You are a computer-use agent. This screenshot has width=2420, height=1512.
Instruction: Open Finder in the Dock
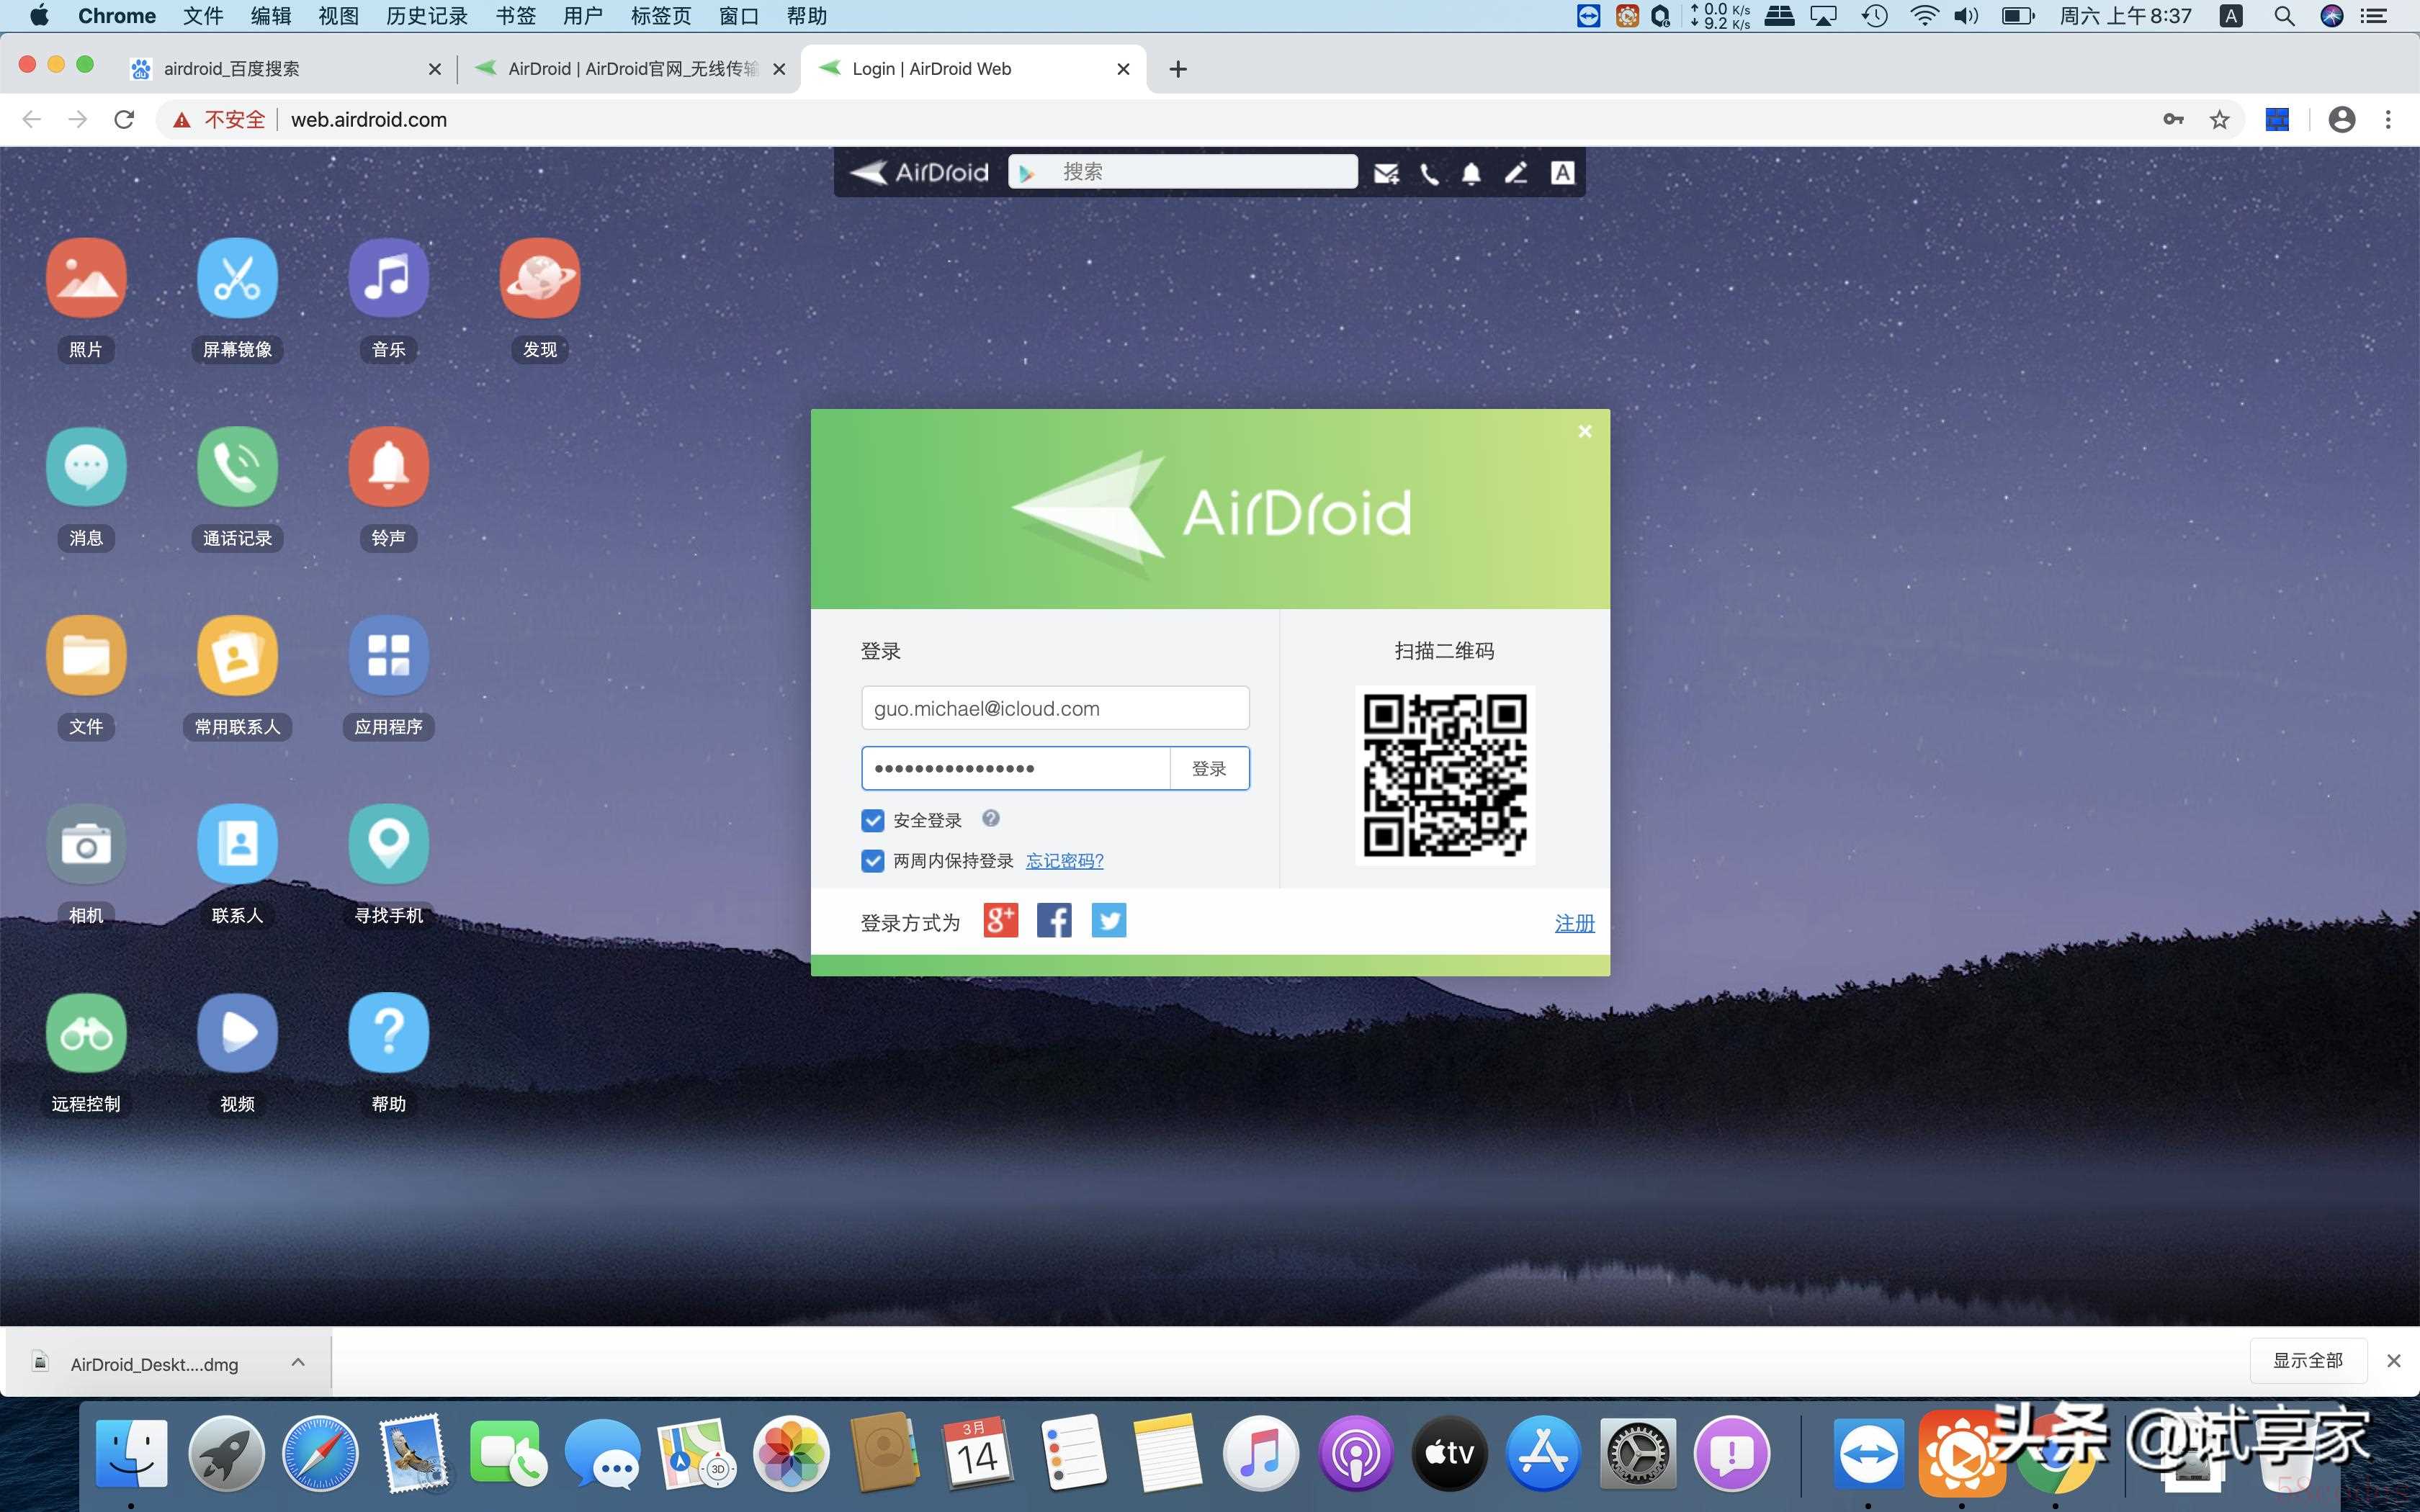click(x=131, y=1453)
